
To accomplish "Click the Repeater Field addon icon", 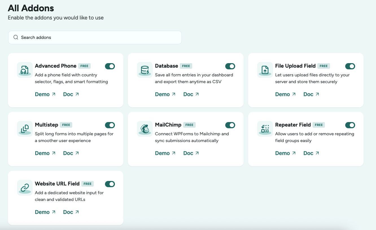I will [x=265, y=129].
